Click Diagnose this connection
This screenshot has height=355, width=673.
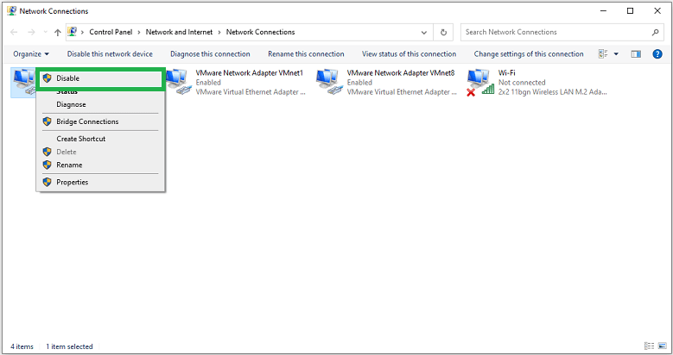(210, 54)
